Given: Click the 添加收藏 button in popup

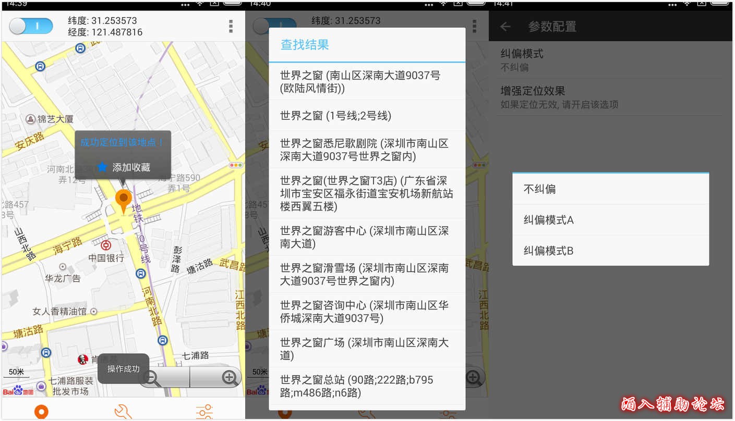Looking at the screenshot, I should [x=124, y=167].
